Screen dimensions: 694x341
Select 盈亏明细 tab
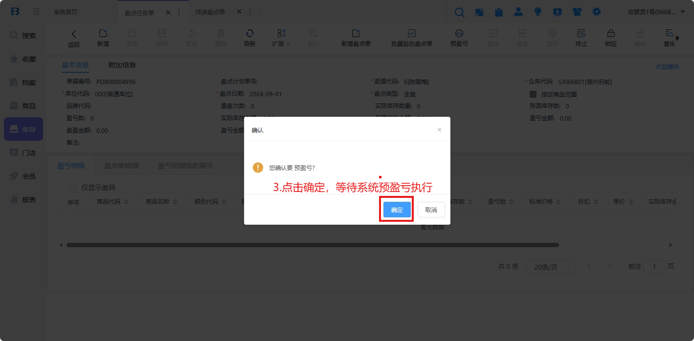coord(71,166)
